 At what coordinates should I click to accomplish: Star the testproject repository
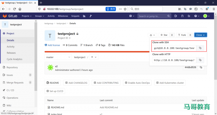click(x=164, y=35)
